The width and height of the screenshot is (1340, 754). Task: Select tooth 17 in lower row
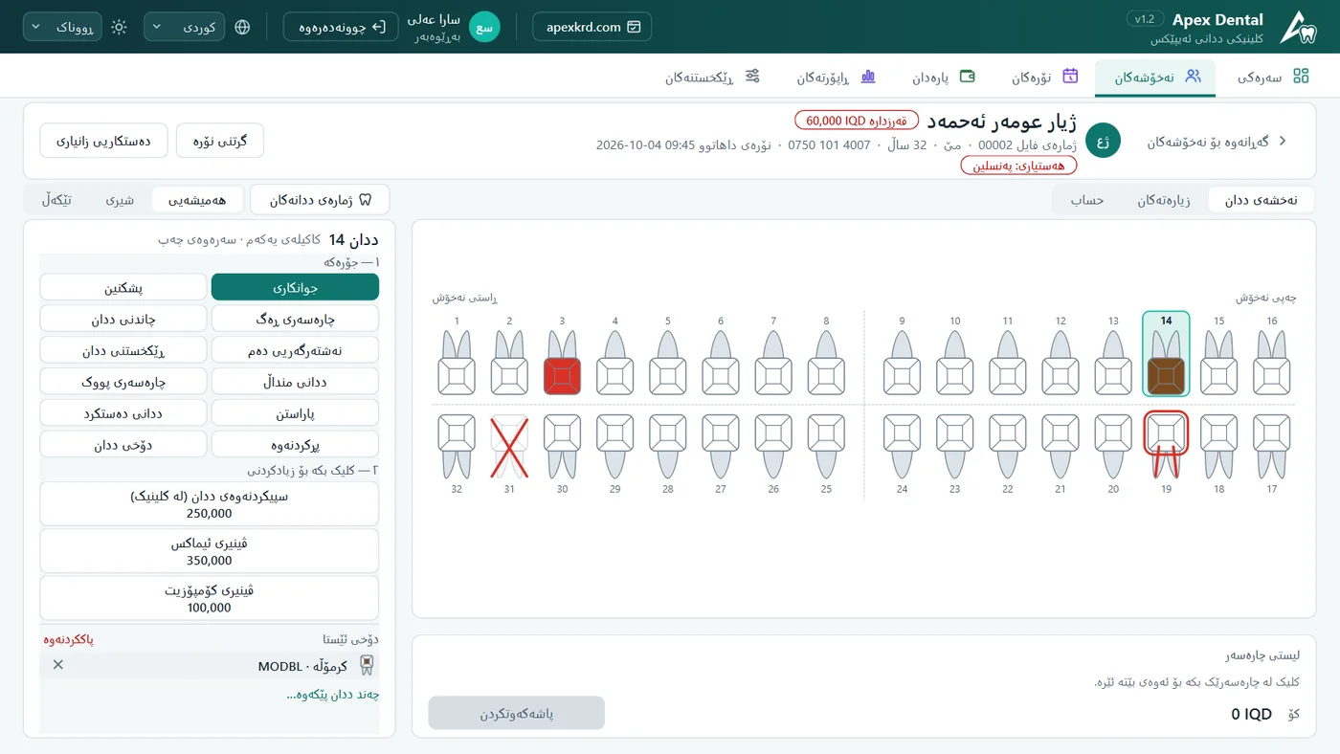click(1271, 445)
